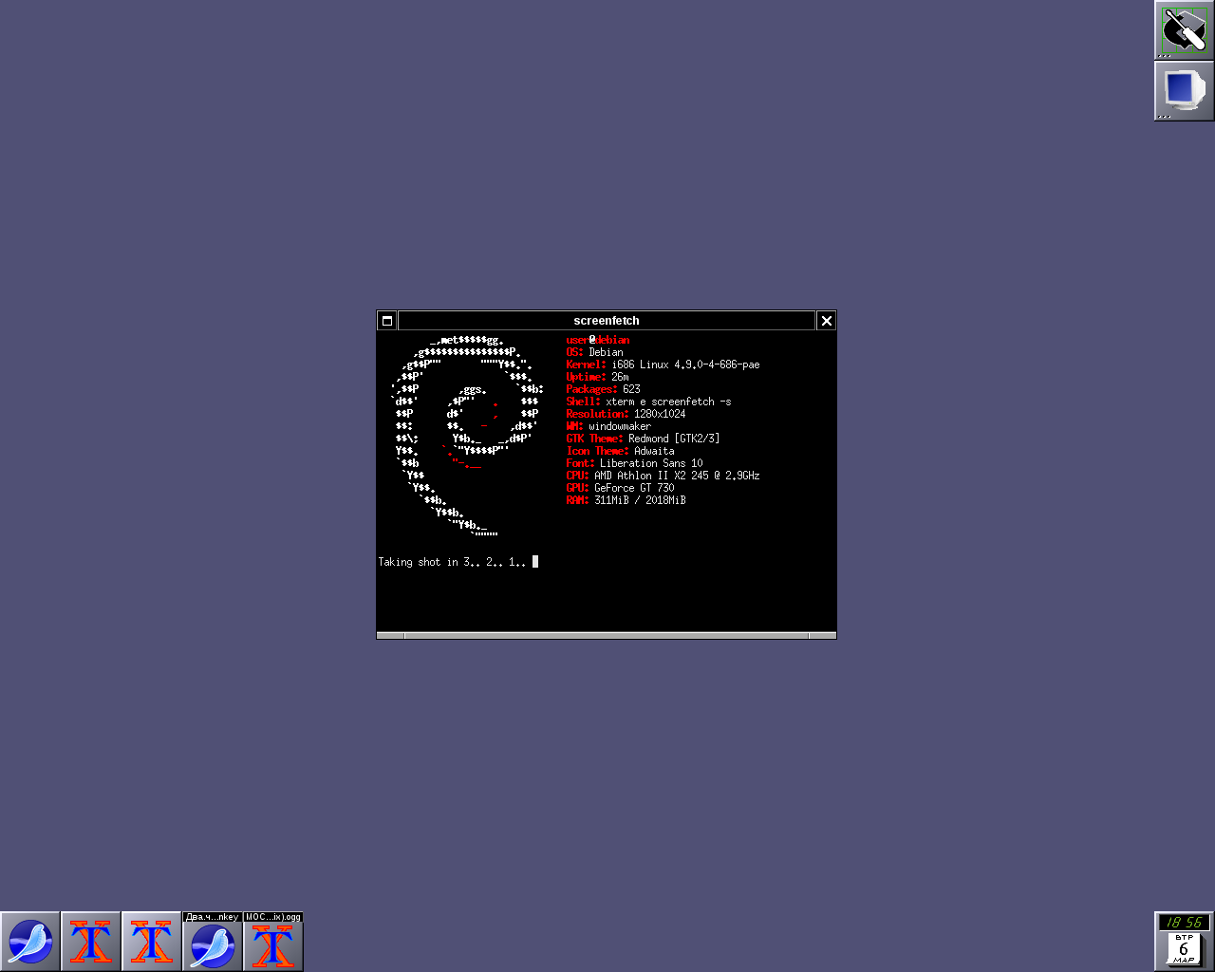Screen dimensions: 1215x972
Task: Select unlabeled xterm icon beside unlabeled SeaMonkey icon
Action: (x=91, y=942)
